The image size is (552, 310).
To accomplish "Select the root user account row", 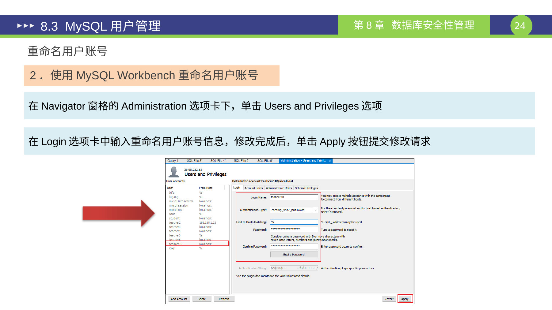I will coord(197,214).
